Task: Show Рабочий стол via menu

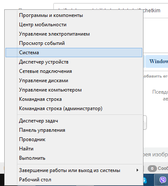Action: [x=74, y=180]
